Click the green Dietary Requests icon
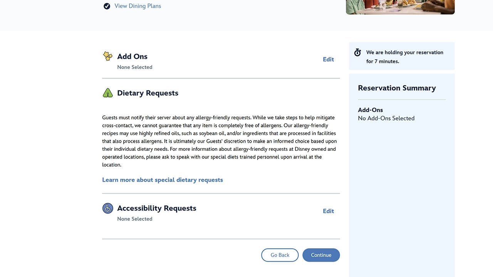Image resolution: width=493 pixels, height=277 pixels. [108, 93]
